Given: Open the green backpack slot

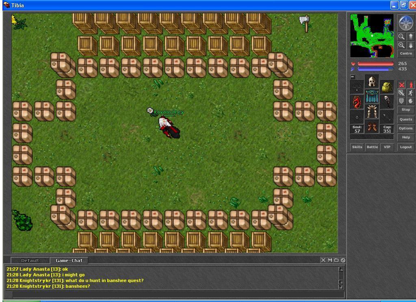Looking at the screenshot, I should coord(387,87).
